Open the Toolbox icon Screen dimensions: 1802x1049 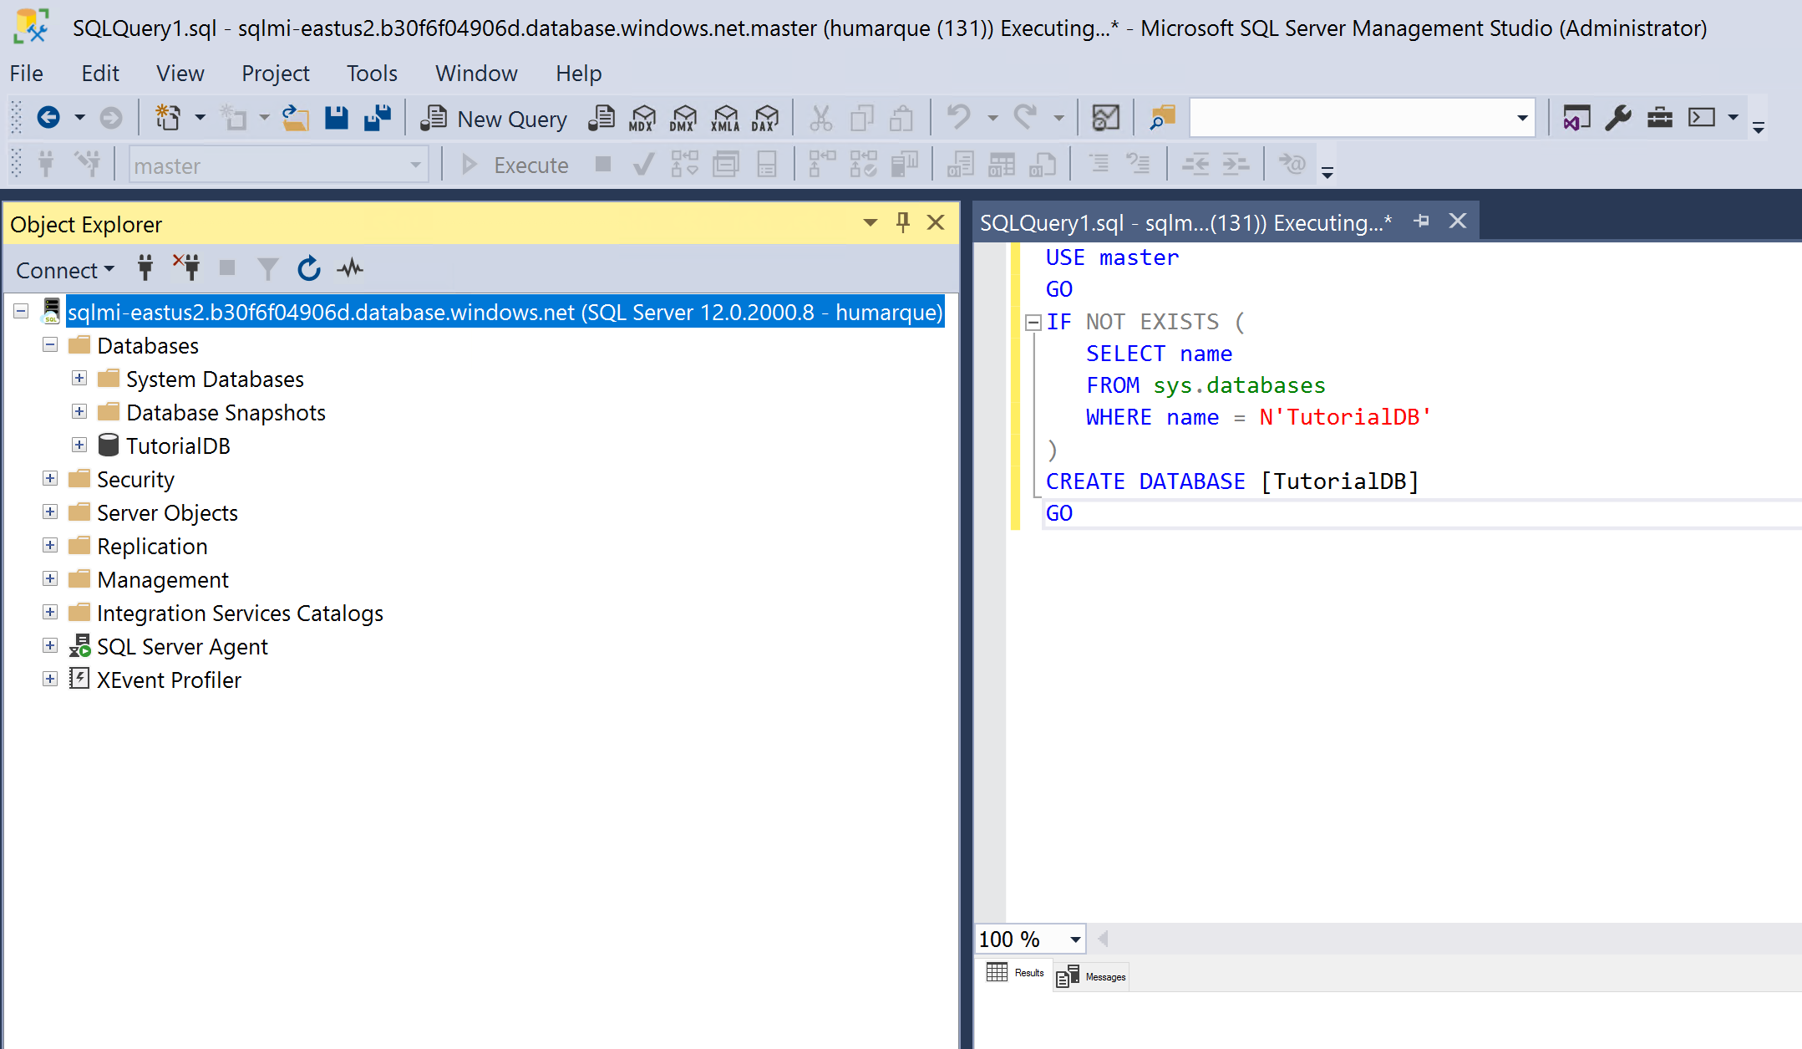coord(1659,119)
